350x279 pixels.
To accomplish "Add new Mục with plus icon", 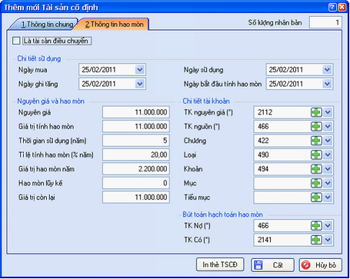I will 316,183.
